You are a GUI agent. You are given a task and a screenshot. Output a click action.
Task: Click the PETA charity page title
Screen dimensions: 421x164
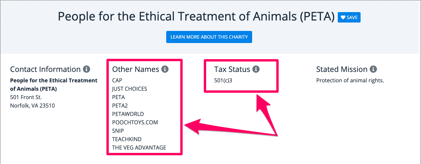click(196, 16)
